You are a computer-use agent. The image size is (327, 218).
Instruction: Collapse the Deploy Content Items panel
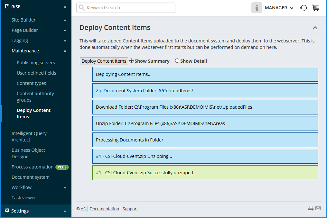click(x=315, y=28)
